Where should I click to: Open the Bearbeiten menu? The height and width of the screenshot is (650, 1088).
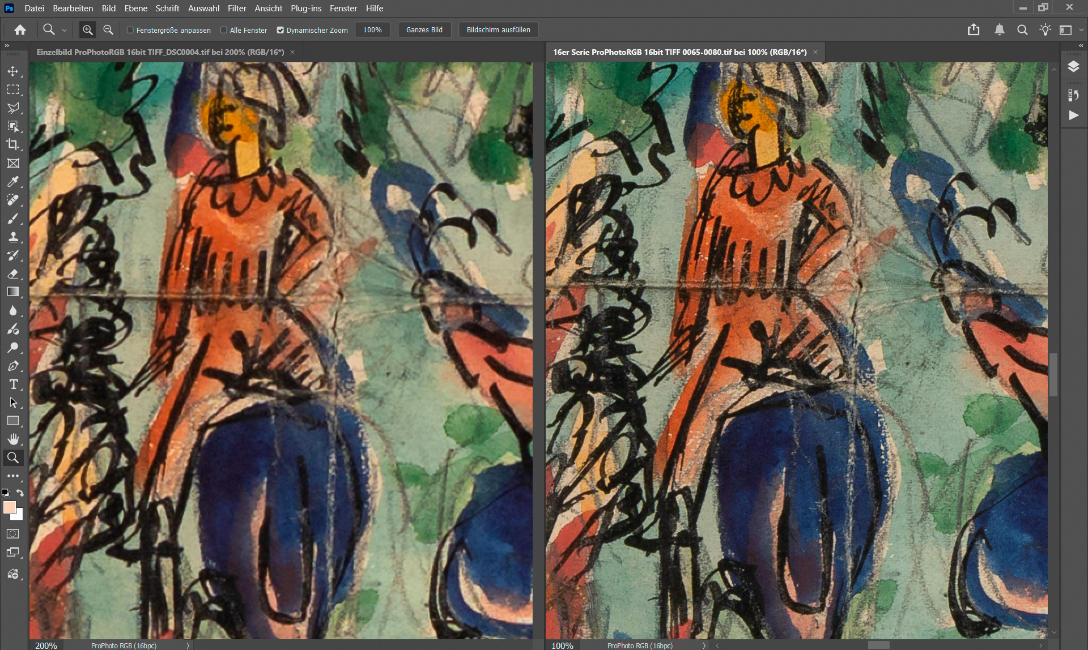click(73, 8)
